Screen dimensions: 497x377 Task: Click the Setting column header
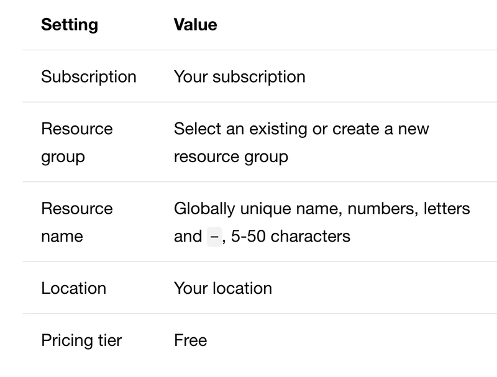pyautogui.click(x=70, y=25)
